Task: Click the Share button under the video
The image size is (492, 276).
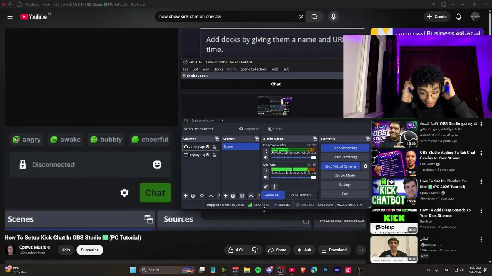Action: pyautogui.click(x=277, y=250)
